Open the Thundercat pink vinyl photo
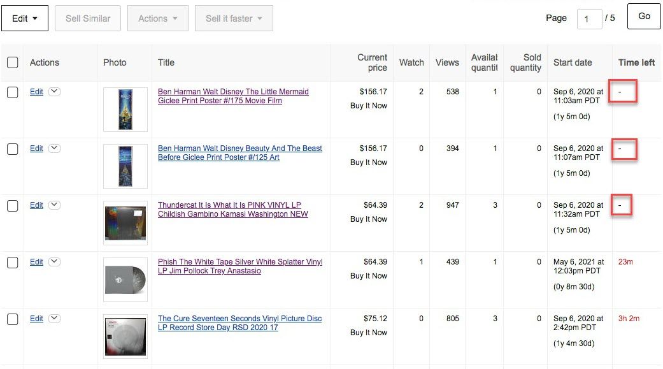Image resolution: width=663 pixels, height=369 pixels. click(x=125, y=223)
